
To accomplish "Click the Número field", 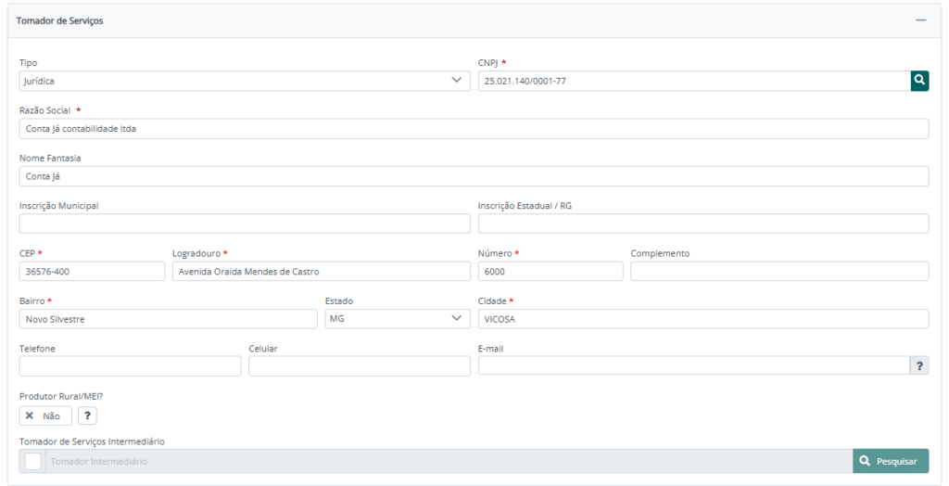I will [x=550, y=271].
